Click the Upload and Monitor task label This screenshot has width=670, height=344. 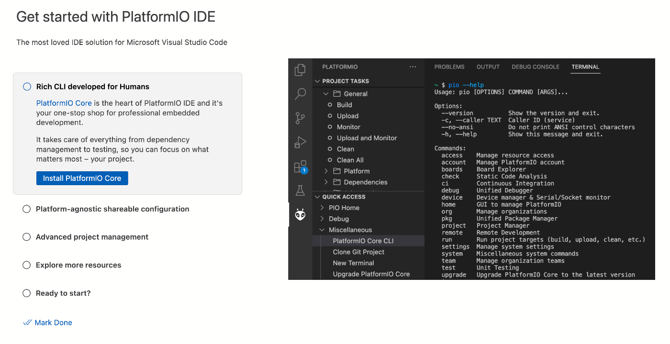coord(367,138)
